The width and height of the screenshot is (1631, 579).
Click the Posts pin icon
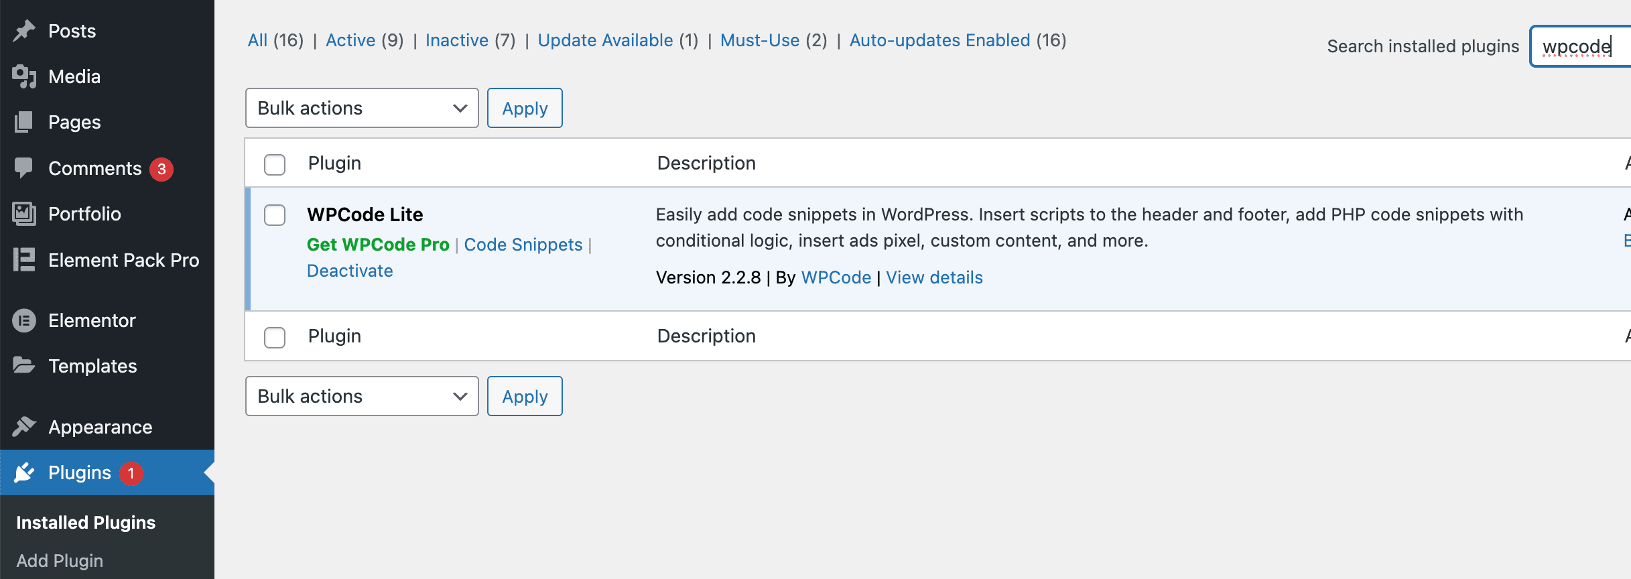[24, 29]
